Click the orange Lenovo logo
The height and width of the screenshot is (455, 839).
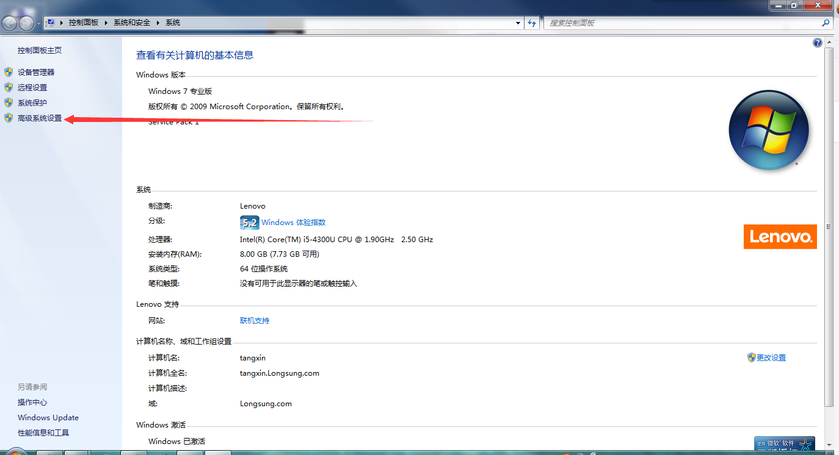click(x=780, y=237)
